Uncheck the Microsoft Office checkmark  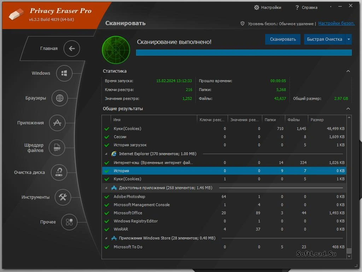(107, 213)
